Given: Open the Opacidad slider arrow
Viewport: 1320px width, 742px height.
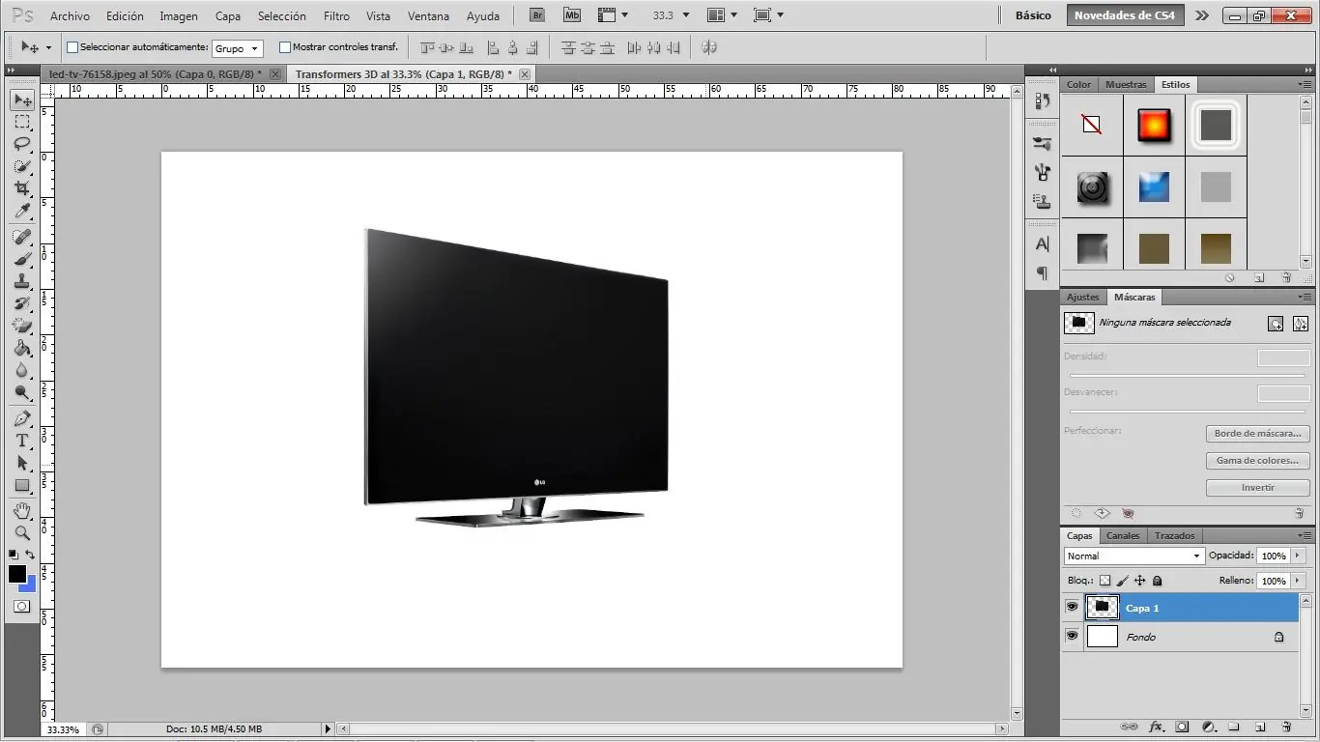Looking at the screenshot, I should [1298, 556].
